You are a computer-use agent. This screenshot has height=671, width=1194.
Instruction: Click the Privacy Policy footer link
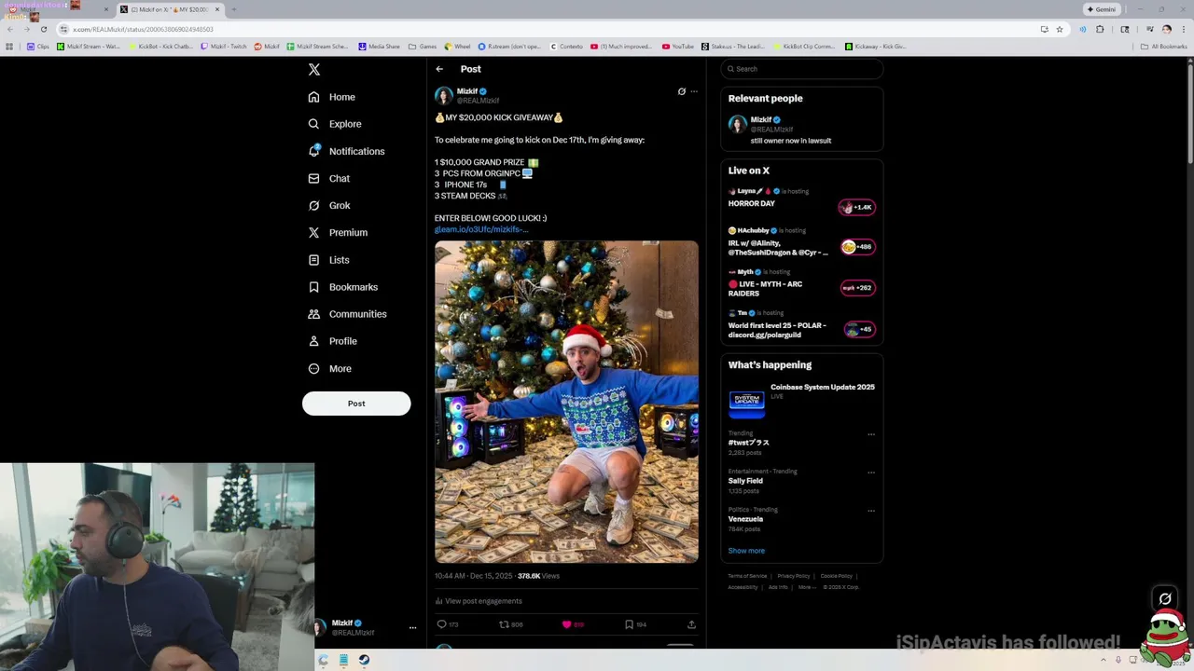(x=794, y=576)
